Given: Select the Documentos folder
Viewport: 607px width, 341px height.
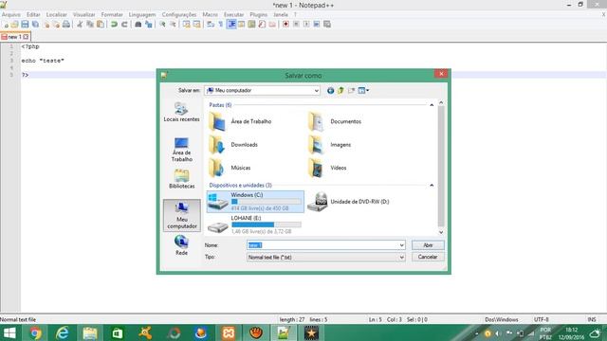Looking at the screenshot, I should [335, 121].
